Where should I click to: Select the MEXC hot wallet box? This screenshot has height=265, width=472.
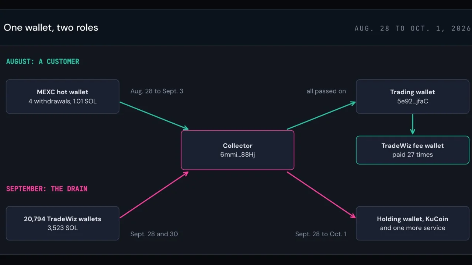[x=63, y=96]
